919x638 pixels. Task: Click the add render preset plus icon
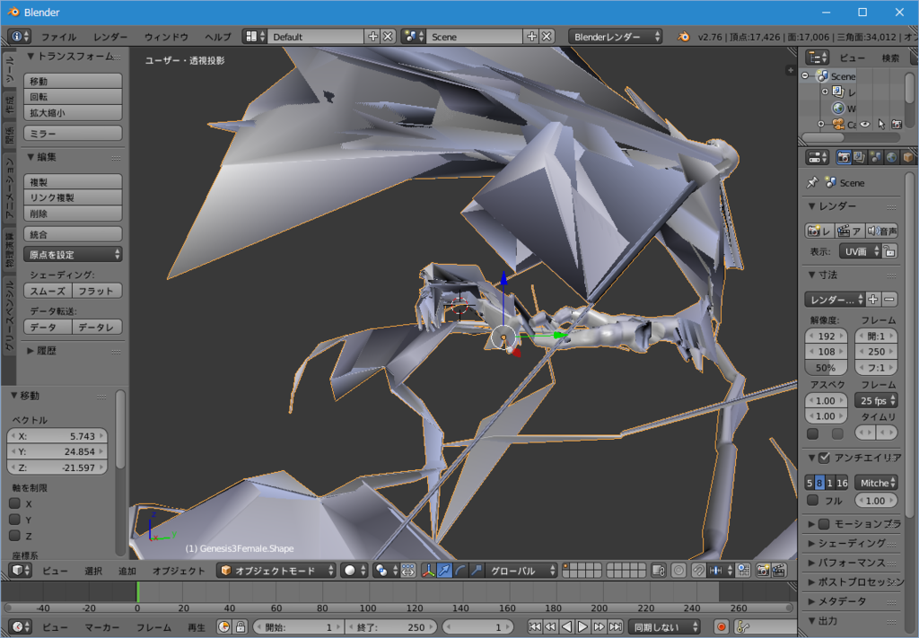(874, 299)
